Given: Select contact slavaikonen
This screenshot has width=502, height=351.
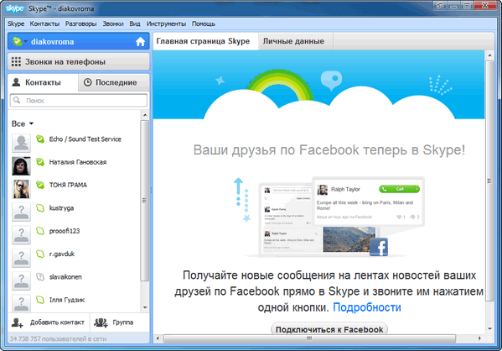Looking at the screenshot, I should (74, 281).
